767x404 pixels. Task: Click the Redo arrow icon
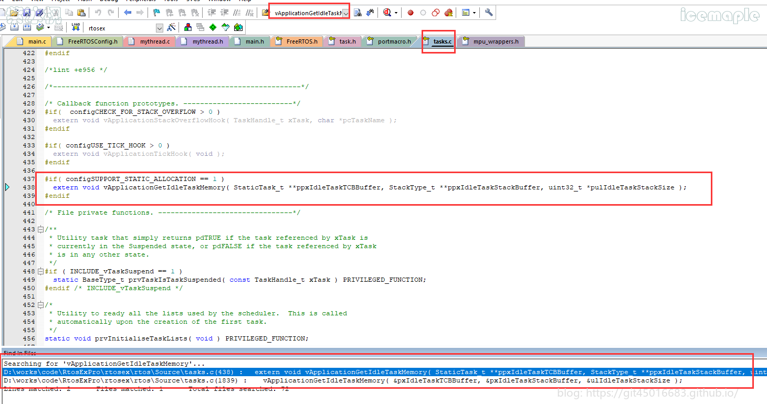click(111, 12)
